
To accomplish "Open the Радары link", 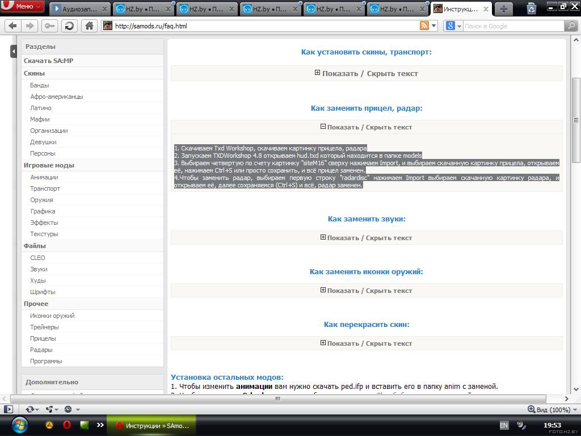I will pyautogui.click(x=41, y=350).
